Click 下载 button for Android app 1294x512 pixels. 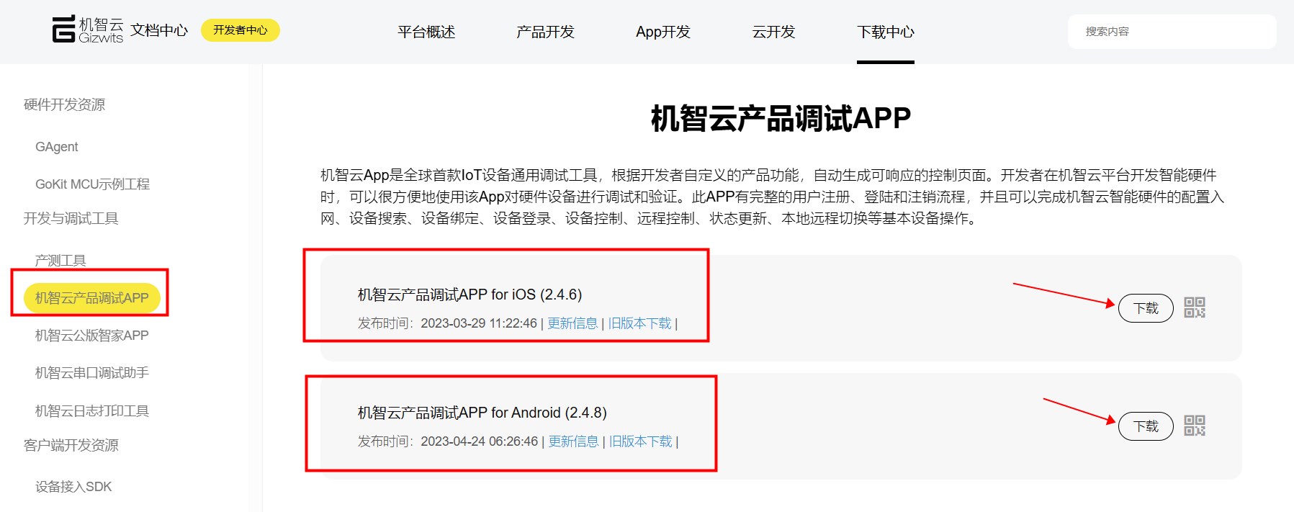[x=1146, y=426]
